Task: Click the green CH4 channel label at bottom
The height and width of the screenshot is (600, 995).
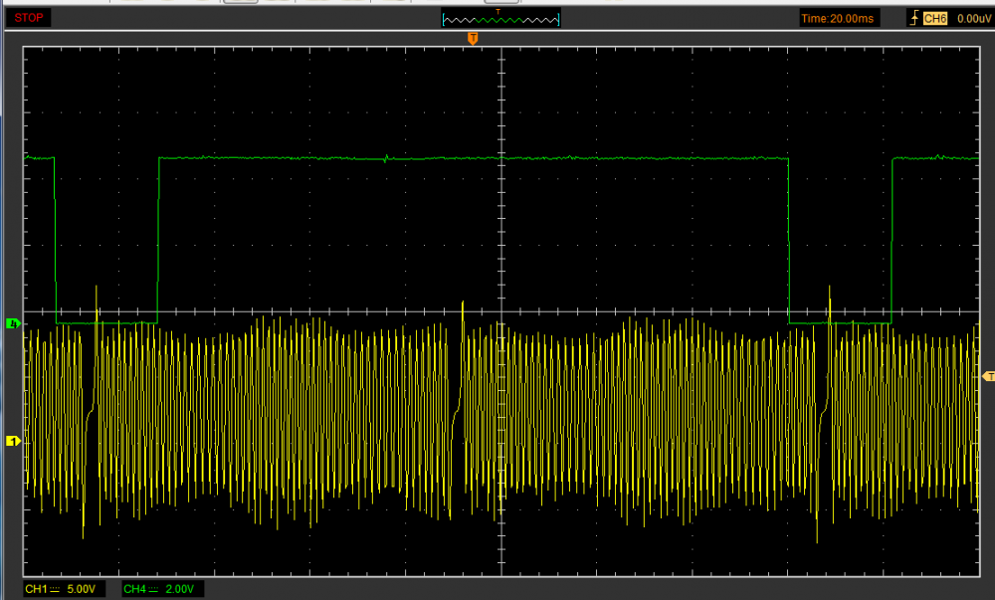Action: pyautogui.click(x=134, y=589)
